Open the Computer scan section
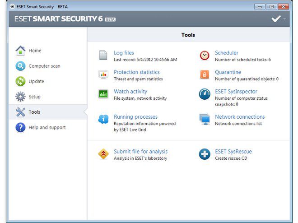 [44, 66]
